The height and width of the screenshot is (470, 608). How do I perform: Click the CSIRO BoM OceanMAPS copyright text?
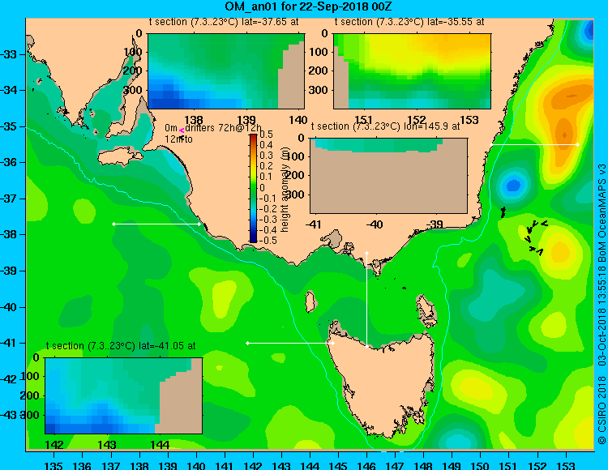point(602,304)
